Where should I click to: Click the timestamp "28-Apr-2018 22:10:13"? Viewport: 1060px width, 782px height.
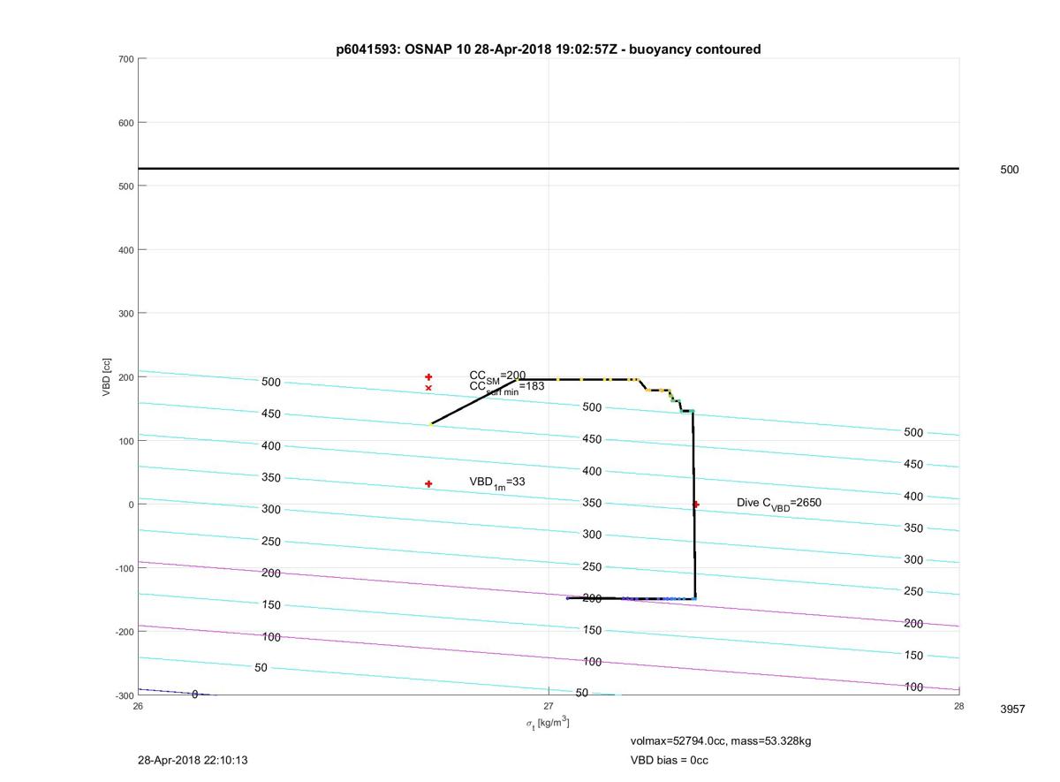193,760
